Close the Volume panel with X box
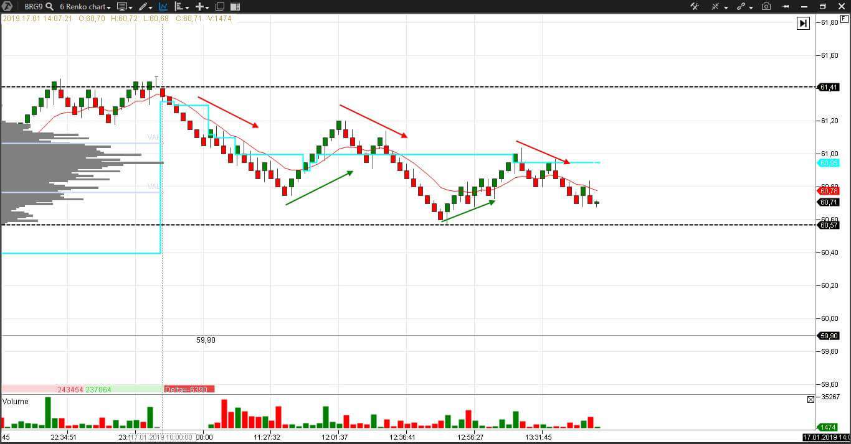The height and width of the screenshot is (444, 851). pos(811,400)
